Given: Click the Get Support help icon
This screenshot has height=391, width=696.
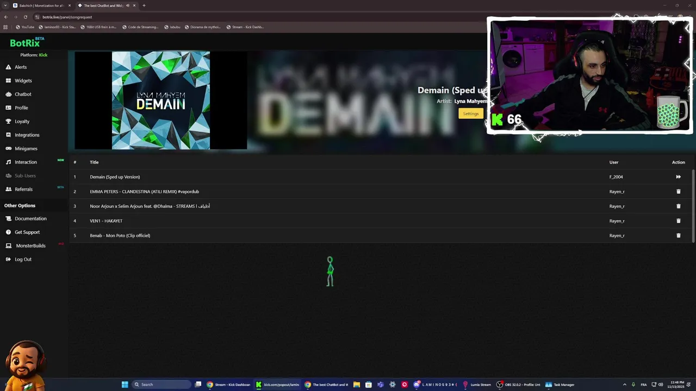Looking at the screenshot, I should click(9, 232).
